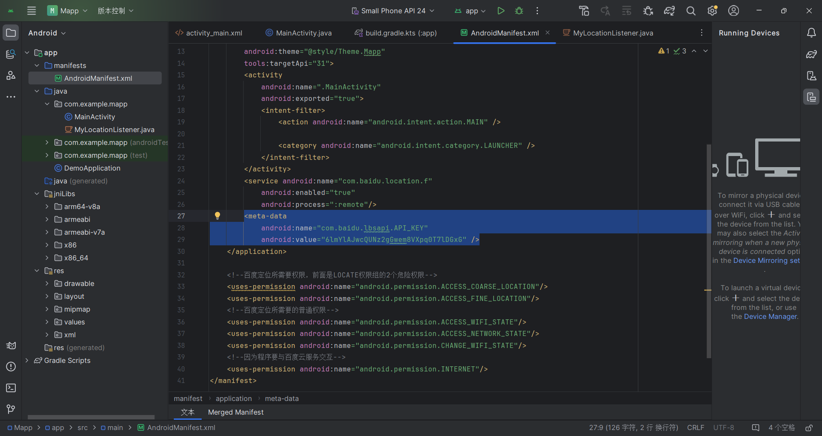
Task: Collapse the jniLibs folder
Action: [37, 194]
